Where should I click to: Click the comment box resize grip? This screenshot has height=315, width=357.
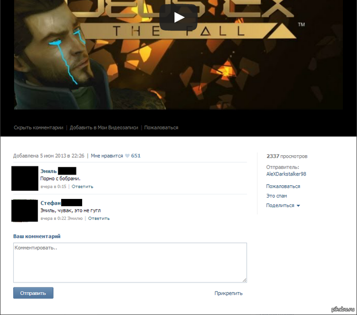click(244, 280)
